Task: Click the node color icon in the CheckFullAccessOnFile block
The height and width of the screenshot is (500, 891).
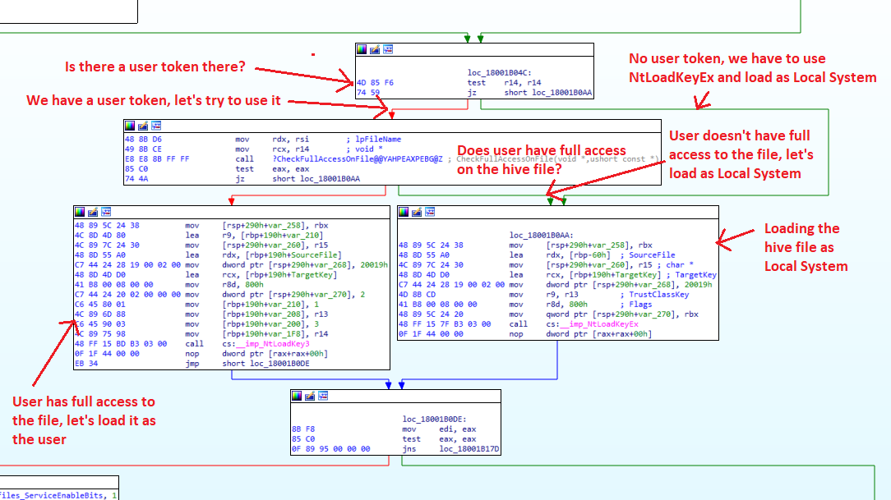Action: pos(130,126)
